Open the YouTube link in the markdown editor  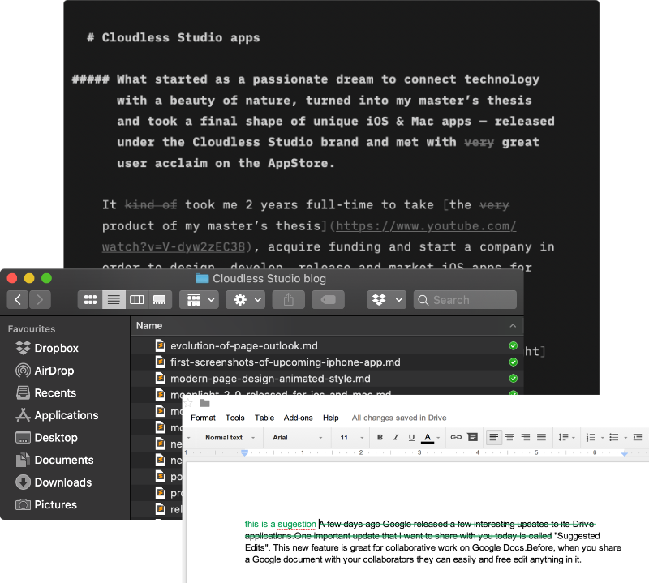point(309,237)
